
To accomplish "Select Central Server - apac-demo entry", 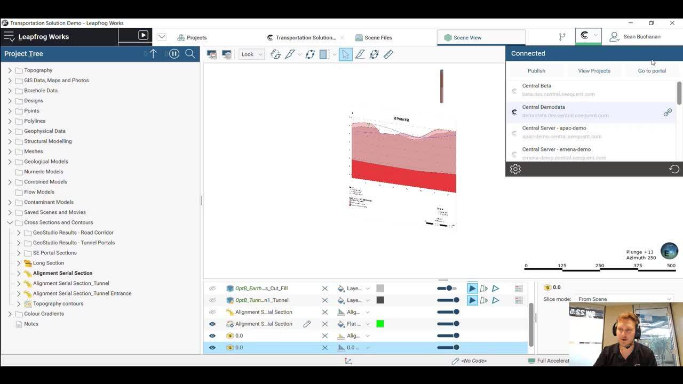I will [x=591, y=132].
